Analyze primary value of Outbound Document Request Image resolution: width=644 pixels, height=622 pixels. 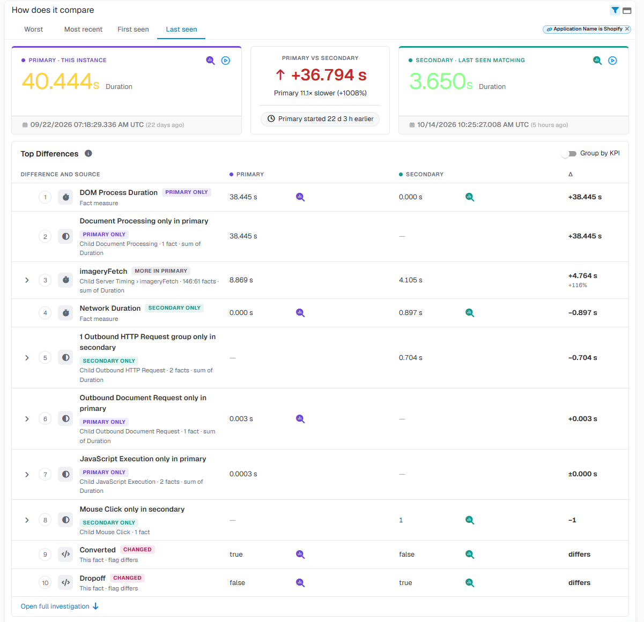tap(300, 419)
